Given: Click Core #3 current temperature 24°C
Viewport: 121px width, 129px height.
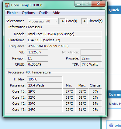Looking at the screenshot, I should pyautogui.click(x=45, y=110).
